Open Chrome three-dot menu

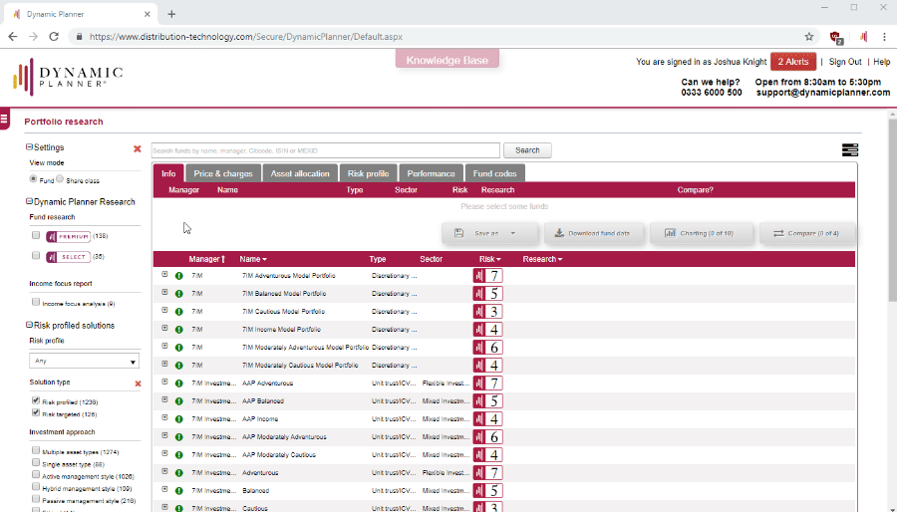884,37
